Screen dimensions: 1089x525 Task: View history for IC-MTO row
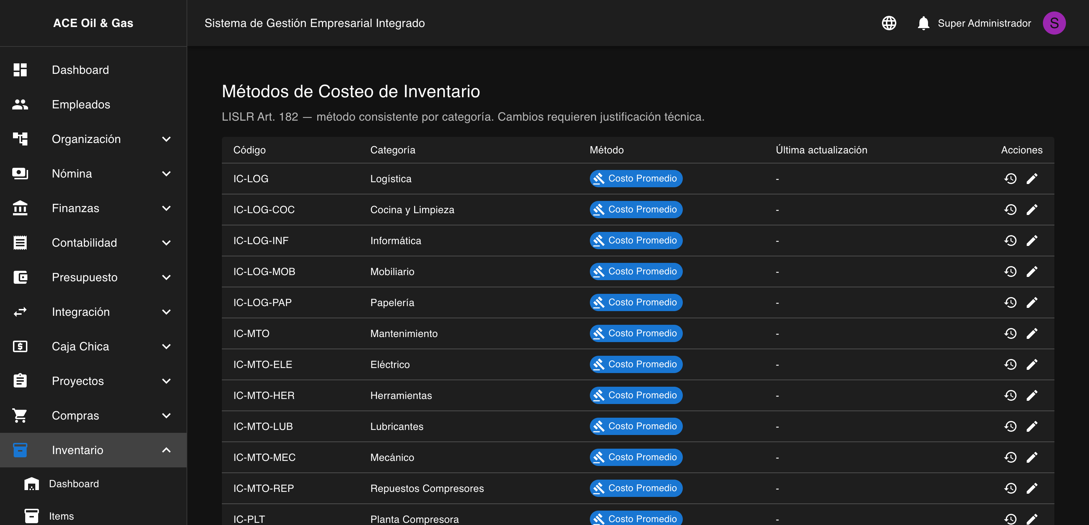(x=1010, y=333)
